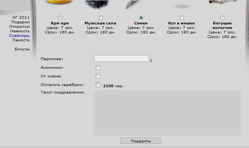Open the НГ 2011 category
The image size is (249, 148).
click(21, 17)
